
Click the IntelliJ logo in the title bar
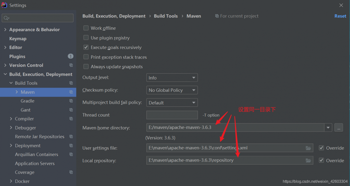[4, 5]
